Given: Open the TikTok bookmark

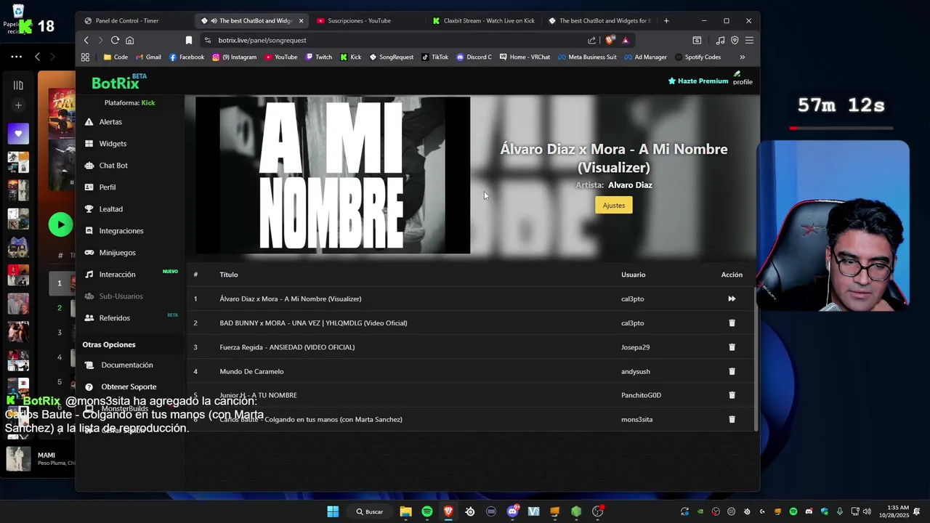Looking at the screenshot, I should pyautogui.click(x=435, y=57).
